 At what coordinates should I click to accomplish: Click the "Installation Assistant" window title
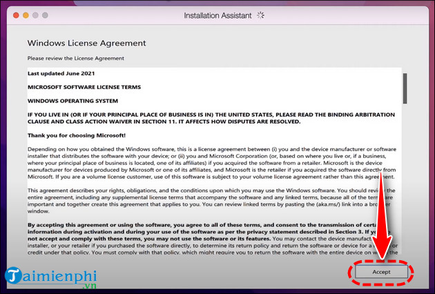[x=217, y=16]
